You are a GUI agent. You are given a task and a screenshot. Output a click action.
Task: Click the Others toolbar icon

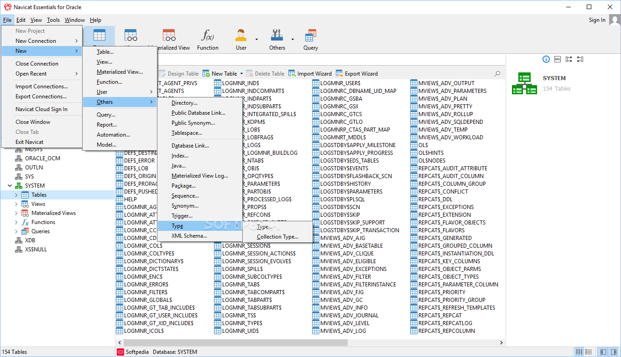pyautogui.click(x=277, y=35)
